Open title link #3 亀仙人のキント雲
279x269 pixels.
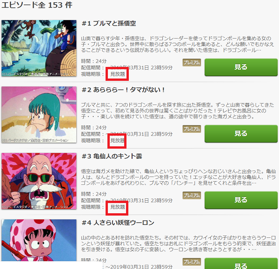click(112, 156)
